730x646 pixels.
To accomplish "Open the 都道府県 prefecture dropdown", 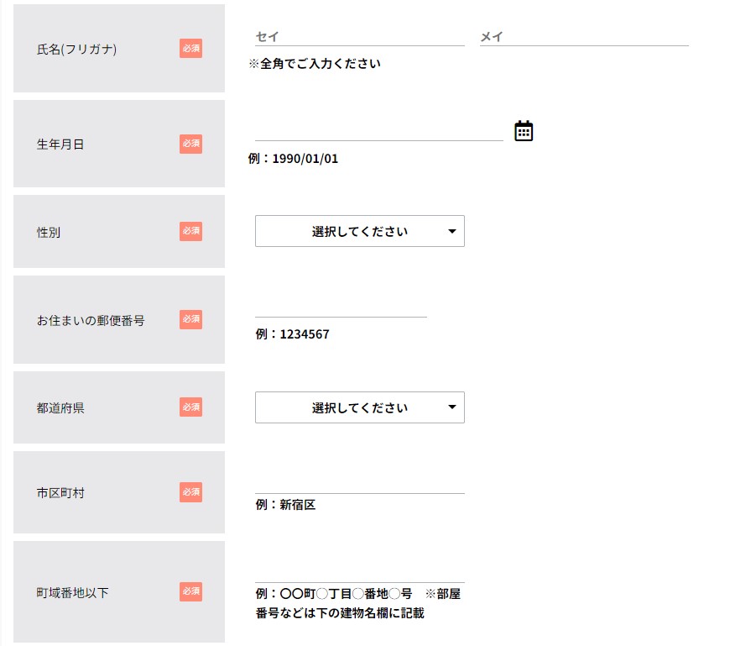I will point(359,407).
